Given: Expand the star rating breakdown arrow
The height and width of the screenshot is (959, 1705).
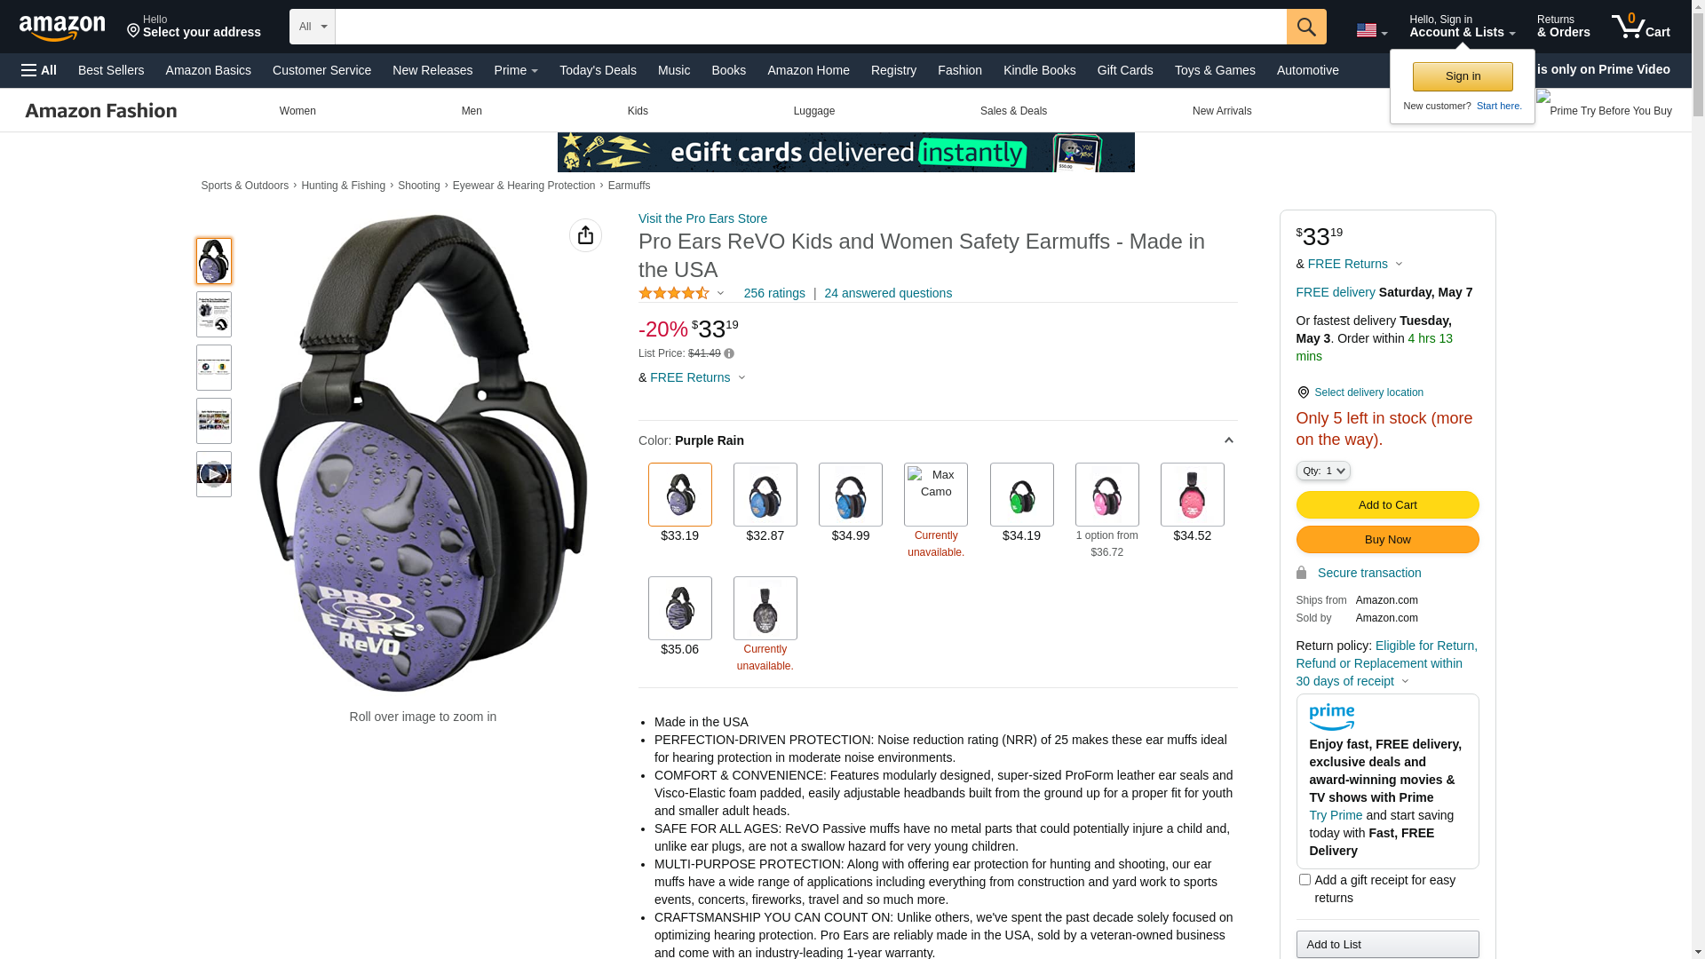Looking at the screenshot, I should [x=720, y=294].
